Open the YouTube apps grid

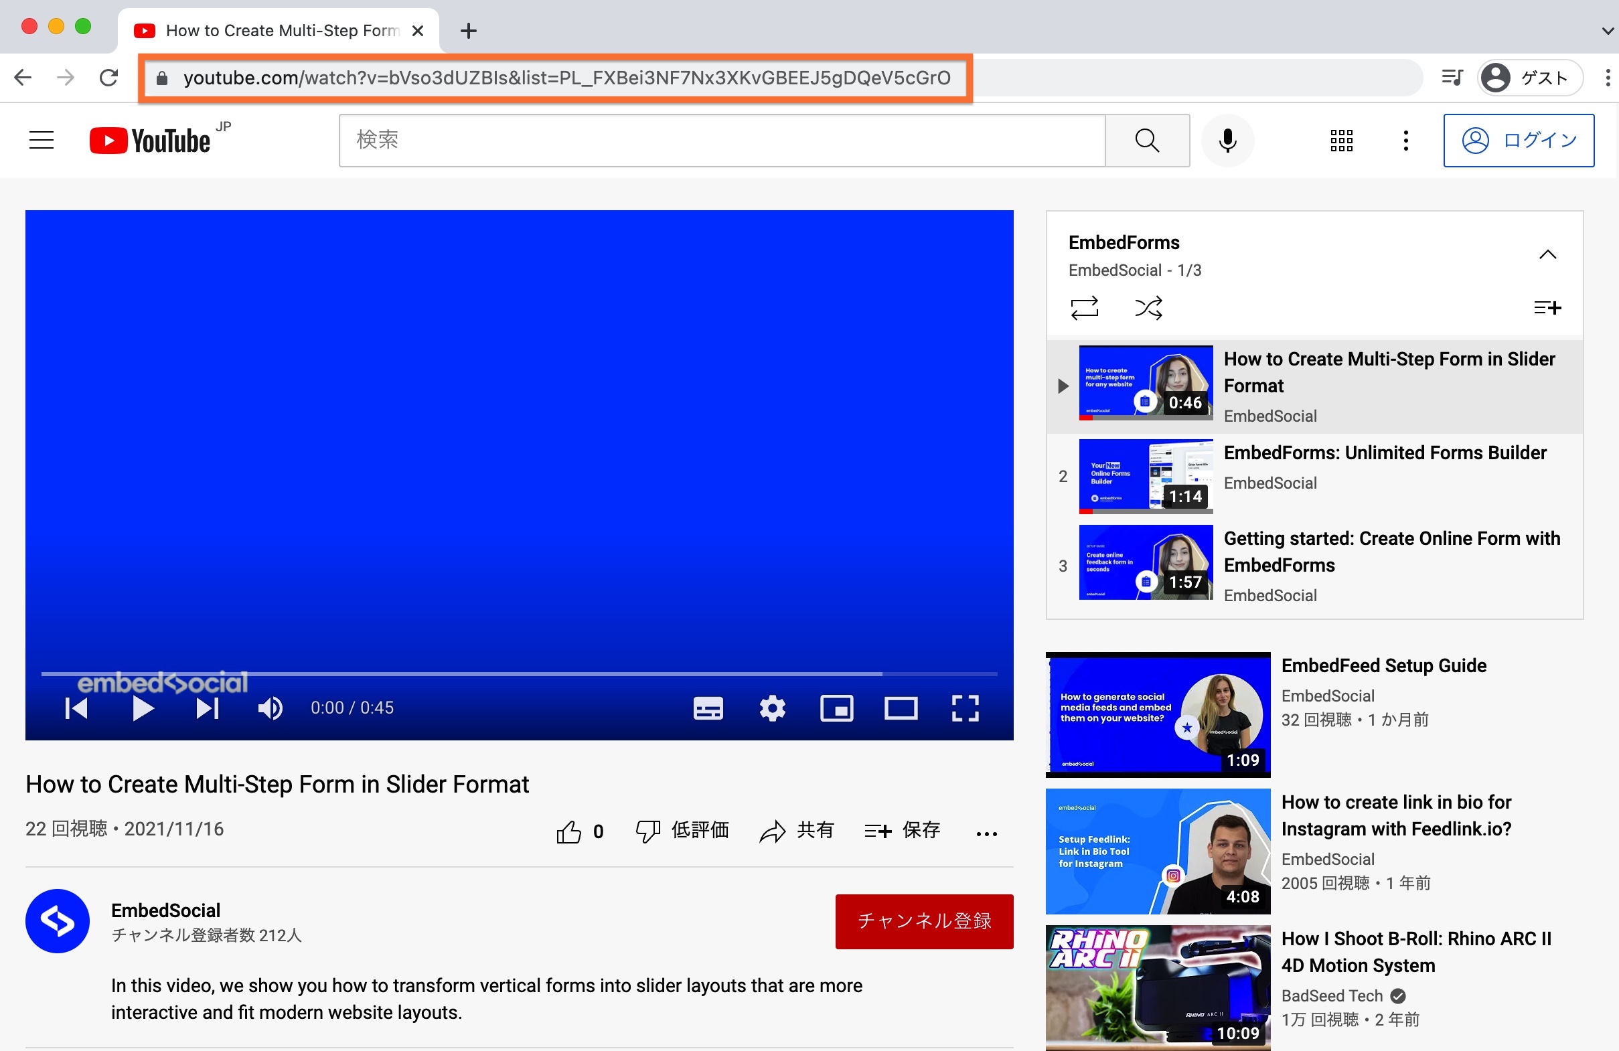[1341, 140]
